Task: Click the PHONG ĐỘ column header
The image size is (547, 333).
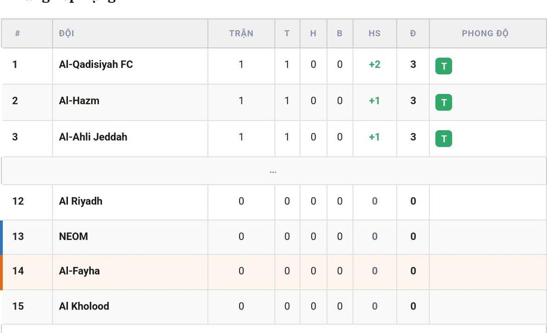Action: click(485, 33)
